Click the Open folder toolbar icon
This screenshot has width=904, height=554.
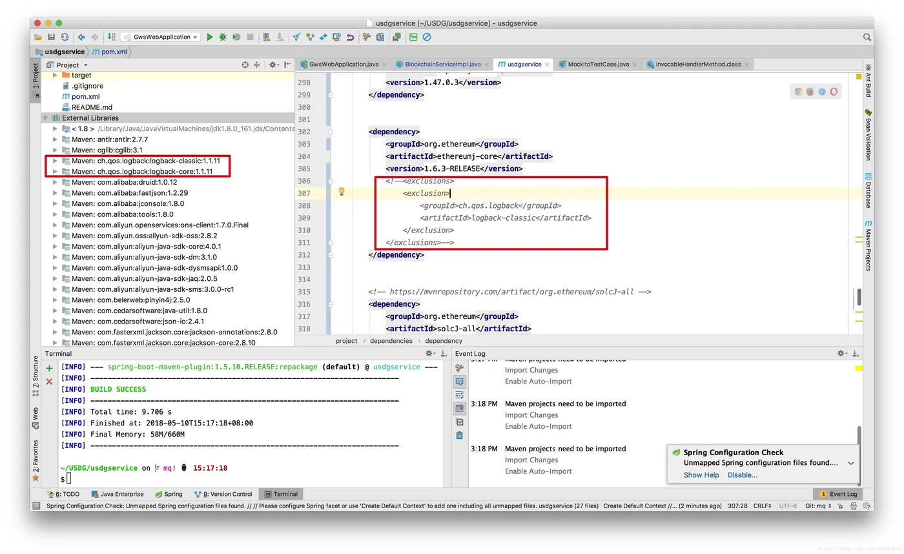pos(38,37)
